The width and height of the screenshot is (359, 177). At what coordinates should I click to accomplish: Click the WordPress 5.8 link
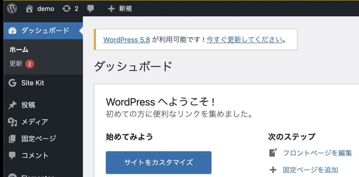[x=127, y=40]
